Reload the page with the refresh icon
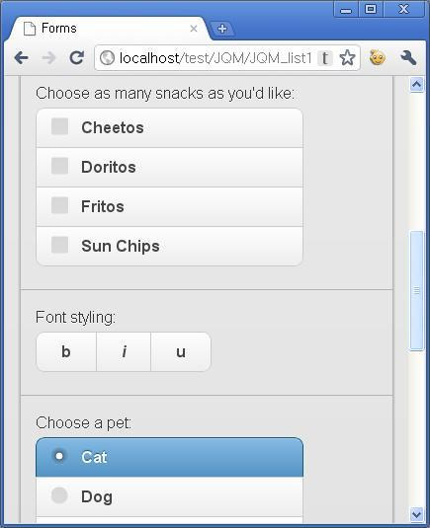Viewport: 430px width, 528px height. click(76, 58)
